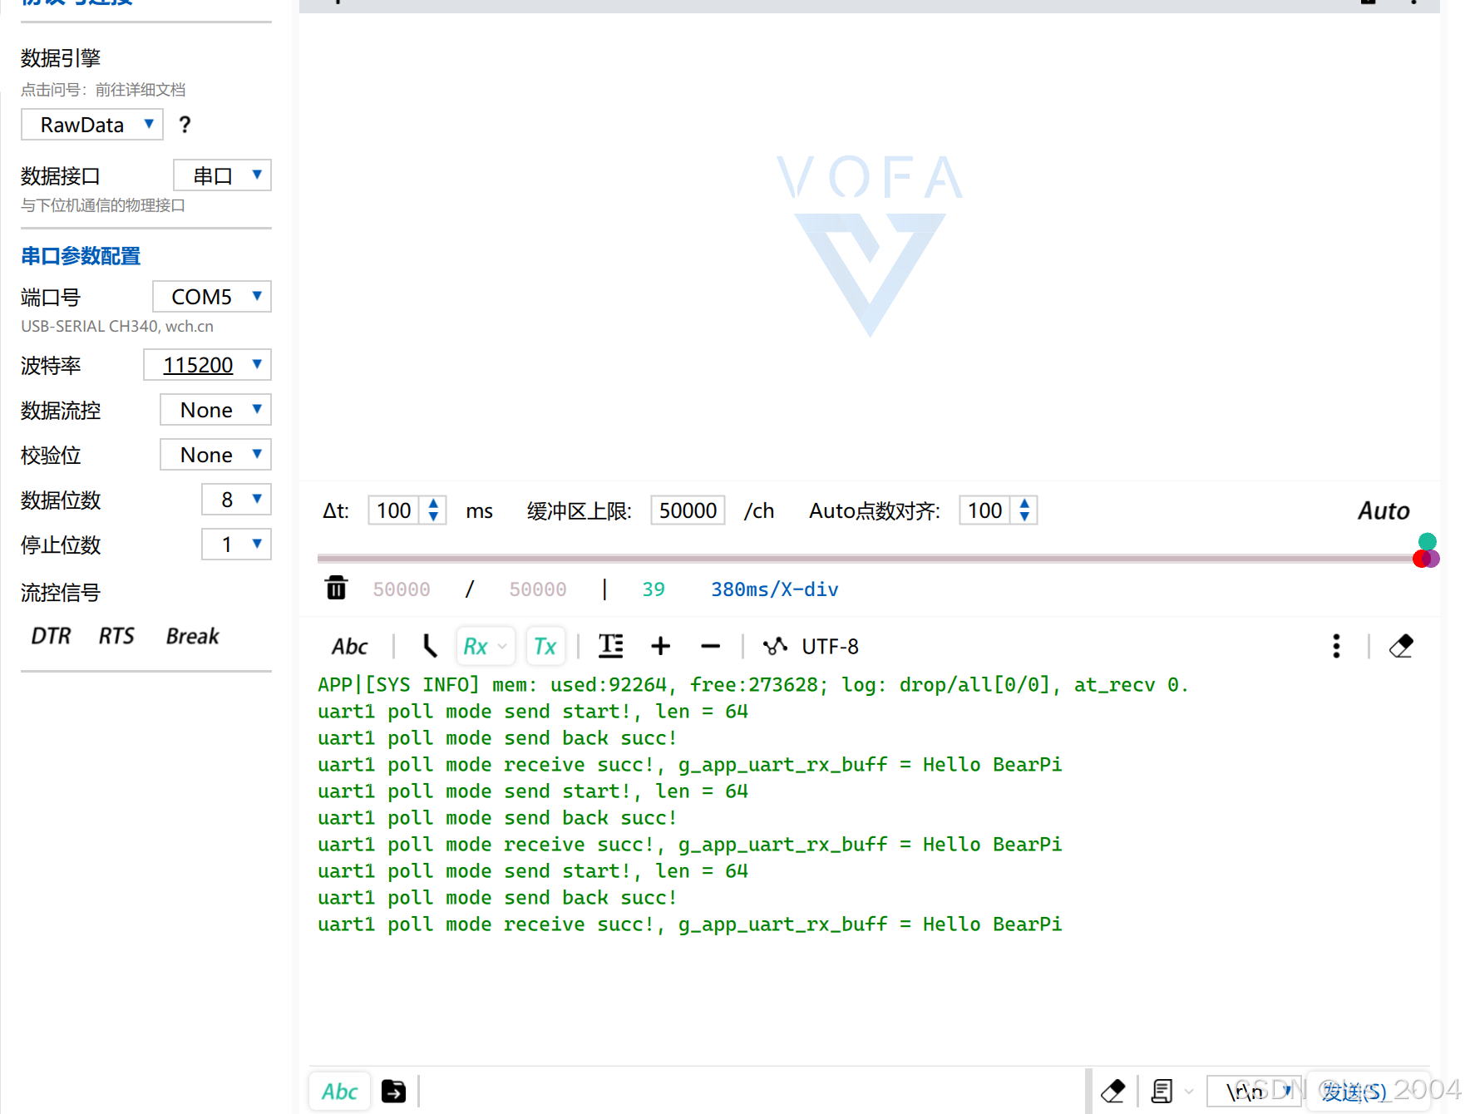Toggle Tx display button
This screenshot has width=1465, height=1114.
pos(545,647)
